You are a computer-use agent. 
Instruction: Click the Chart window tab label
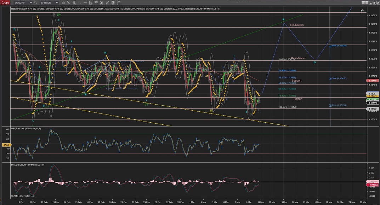coord(5,3)
